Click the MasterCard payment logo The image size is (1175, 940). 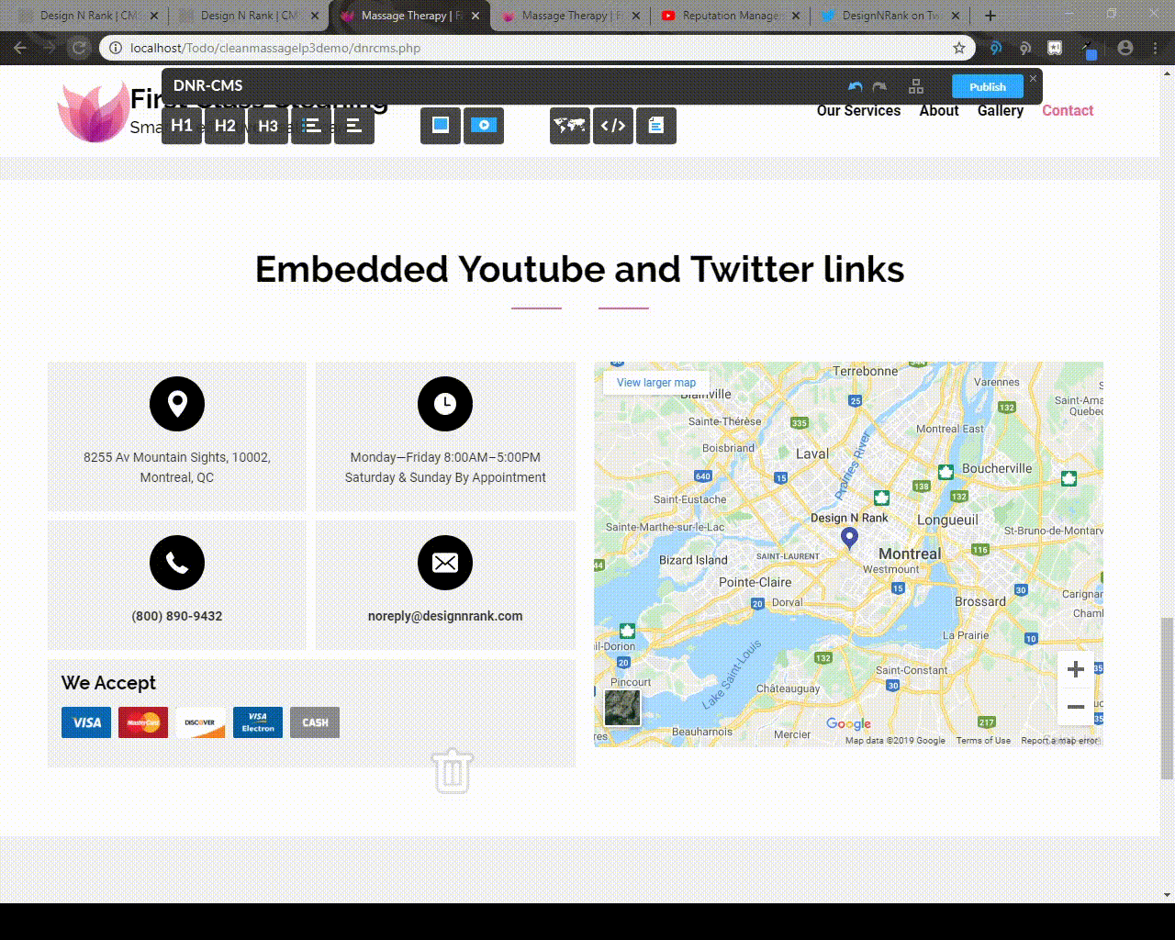click(143, 722)
